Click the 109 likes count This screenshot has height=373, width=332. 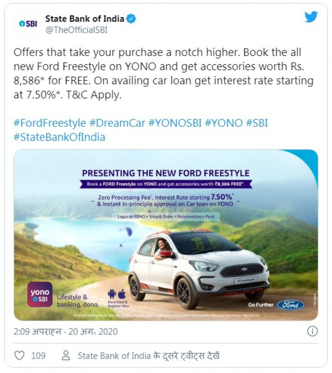(x=38, y=356)
